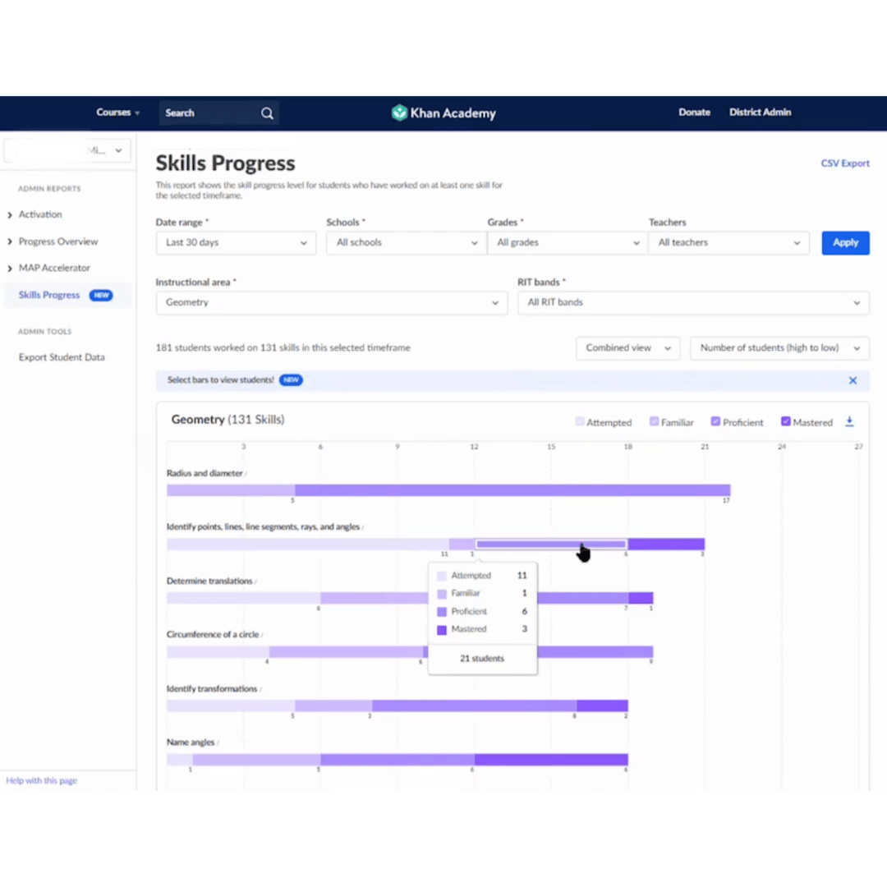Open the district selector in sidebar

(x=67, y=150)
